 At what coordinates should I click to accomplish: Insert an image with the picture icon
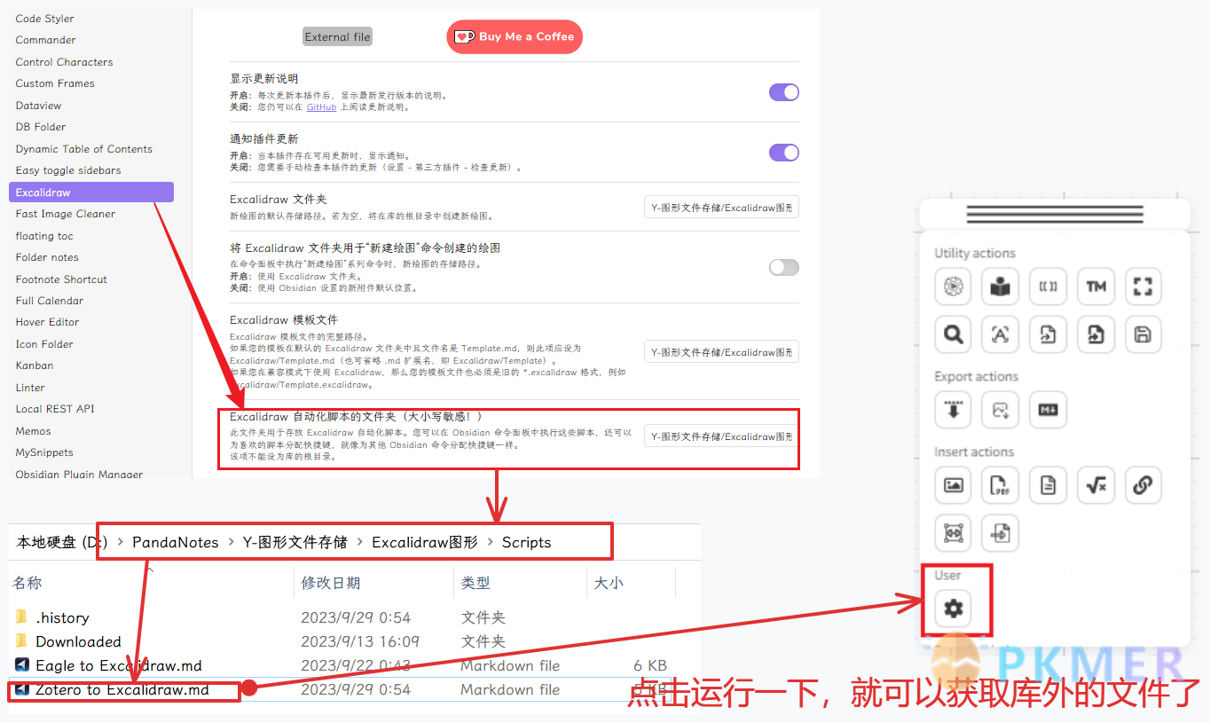click(x=953, y=485)
